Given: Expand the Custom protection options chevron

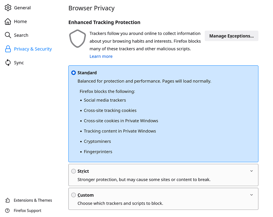Looking at the screenshot, I should coord(251,195).
